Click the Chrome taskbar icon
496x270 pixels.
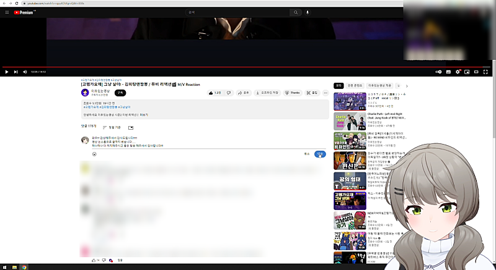[24, 267]
